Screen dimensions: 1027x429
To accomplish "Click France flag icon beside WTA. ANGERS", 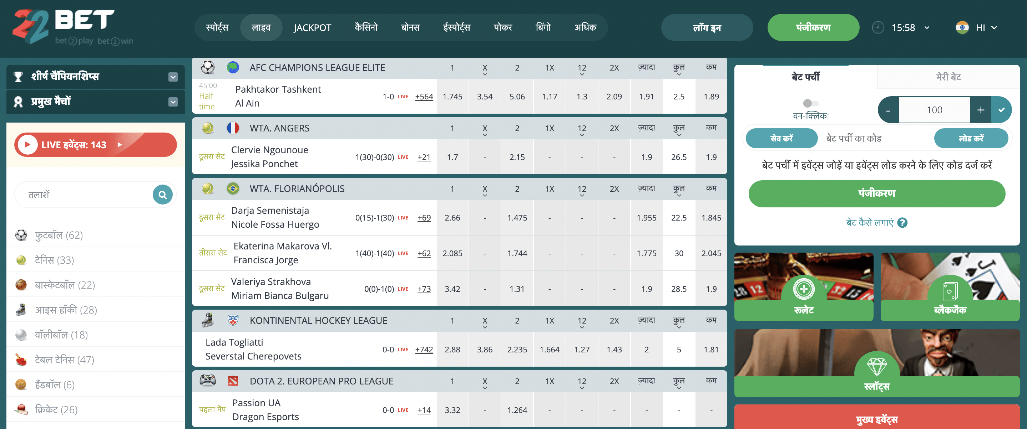I will tap(233, 128).
